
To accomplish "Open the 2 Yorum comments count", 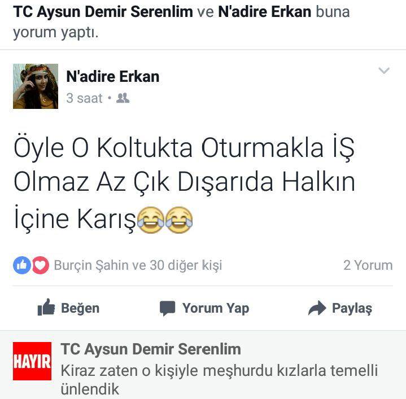I will tap(368, 265).
